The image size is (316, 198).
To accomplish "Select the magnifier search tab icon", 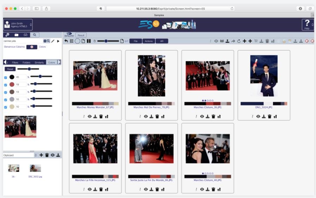I will [x=35, y=35].
